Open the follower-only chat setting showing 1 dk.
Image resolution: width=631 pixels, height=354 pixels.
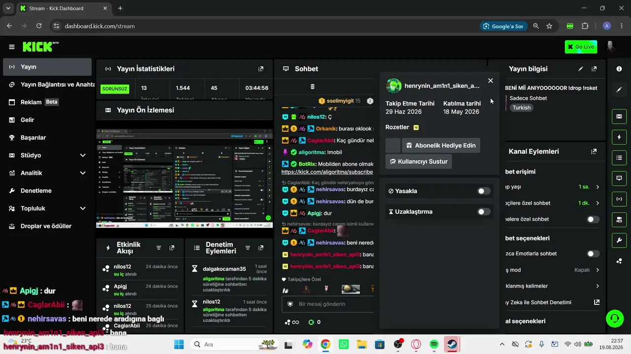pos(553,203)
